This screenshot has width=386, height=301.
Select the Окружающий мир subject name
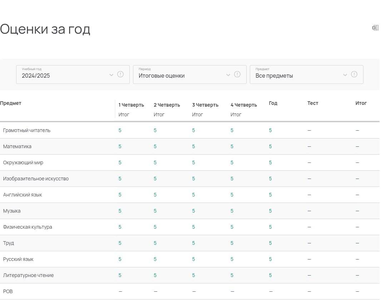[x=23, y=162]
